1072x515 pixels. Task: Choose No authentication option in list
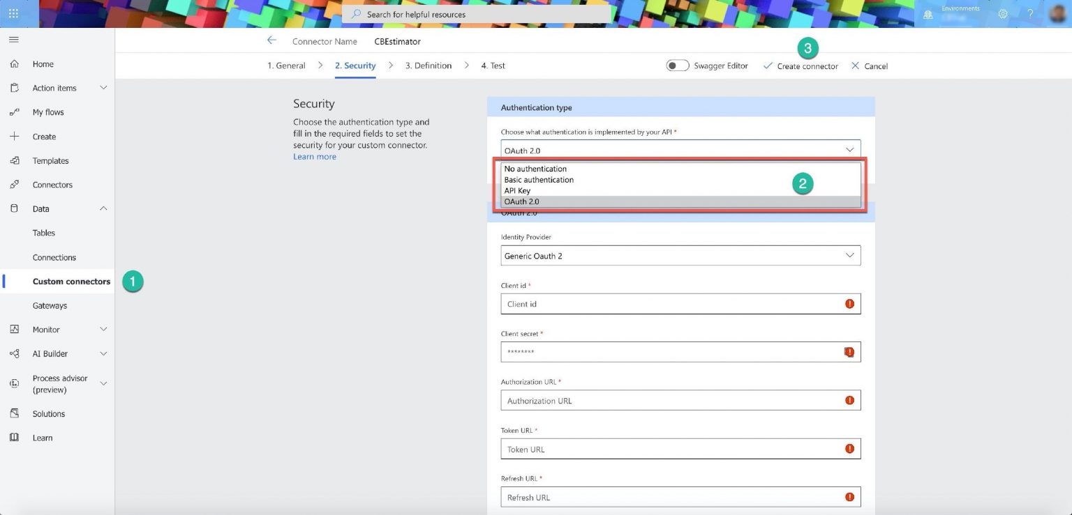pyautogui.click(x=535, y=169)
